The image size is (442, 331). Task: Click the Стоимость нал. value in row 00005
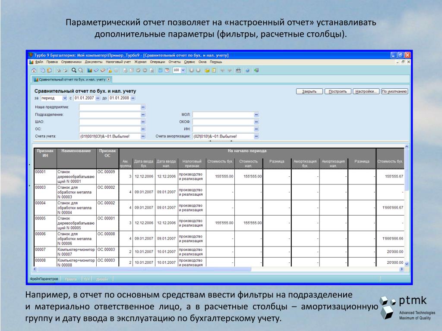[x=252, y=223]
